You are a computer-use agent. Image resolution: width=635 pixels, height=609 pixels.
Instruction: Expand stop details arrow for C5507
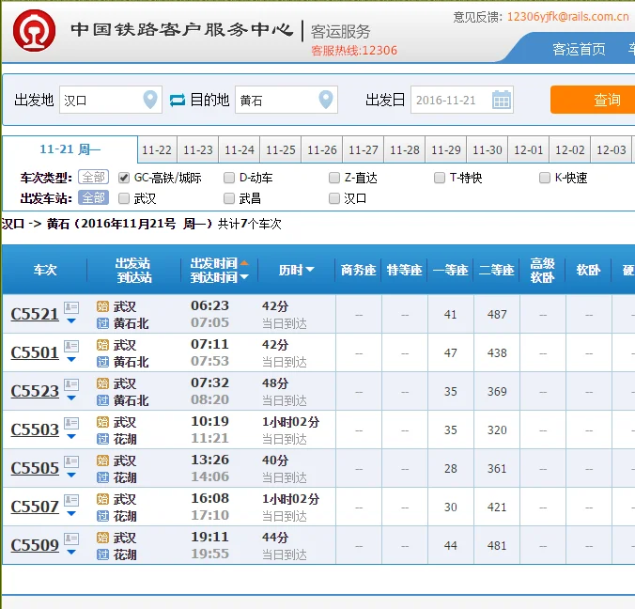coord(71,514)
